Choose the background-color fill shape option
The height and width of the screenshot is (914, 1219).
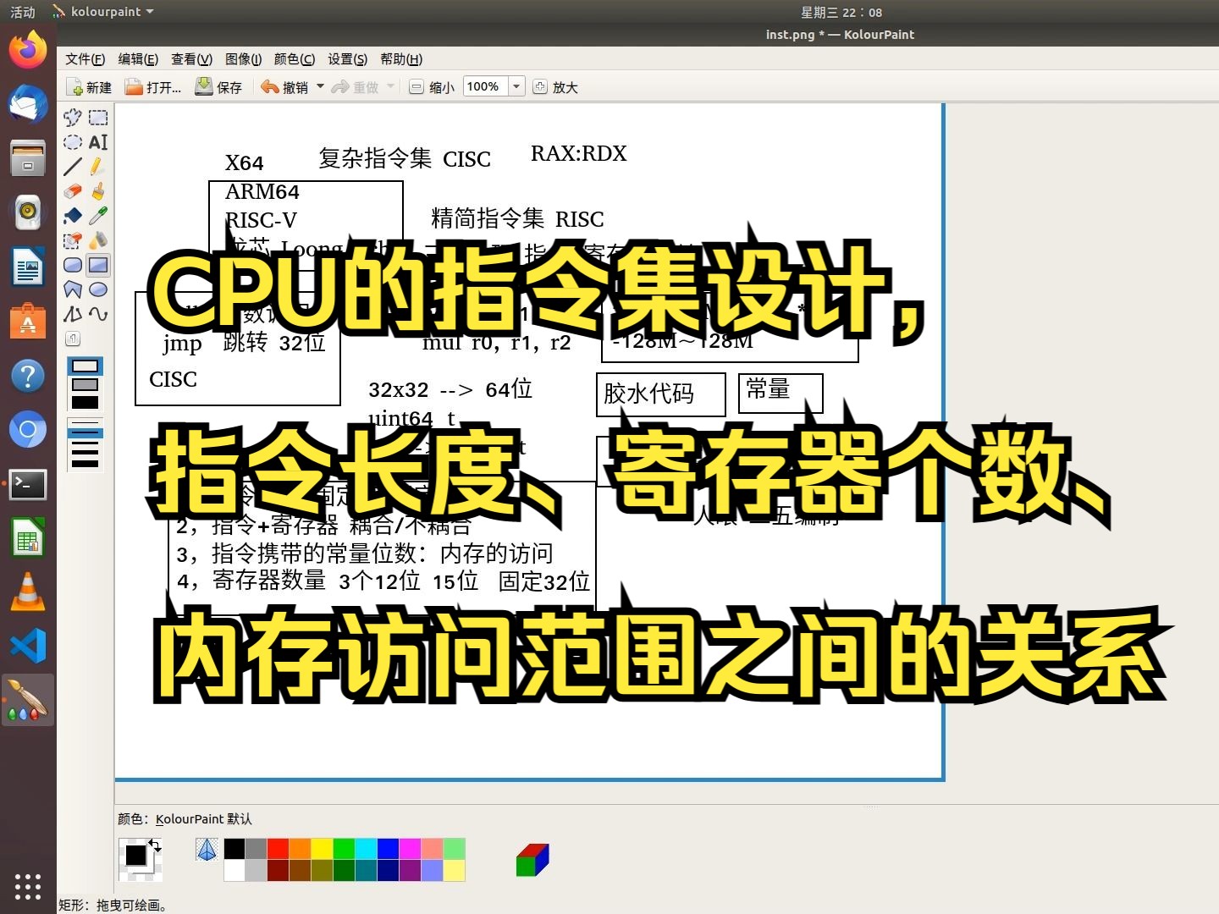pyautogui.click(x=85, y=384)
